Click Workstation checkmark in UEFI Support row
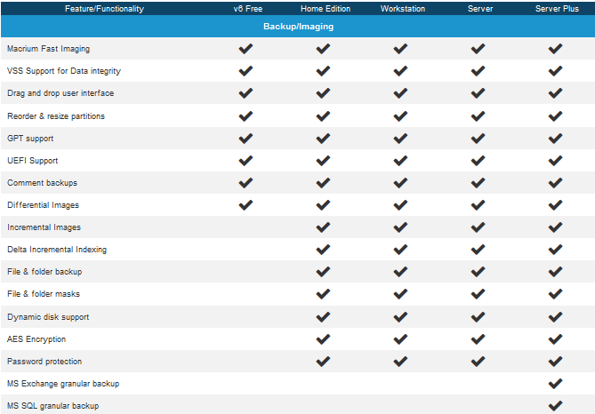 (401, 161)
